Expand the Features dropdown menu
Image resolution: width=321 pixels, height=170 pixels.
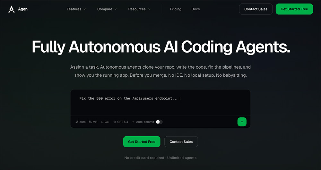click(x=76, y=9)
